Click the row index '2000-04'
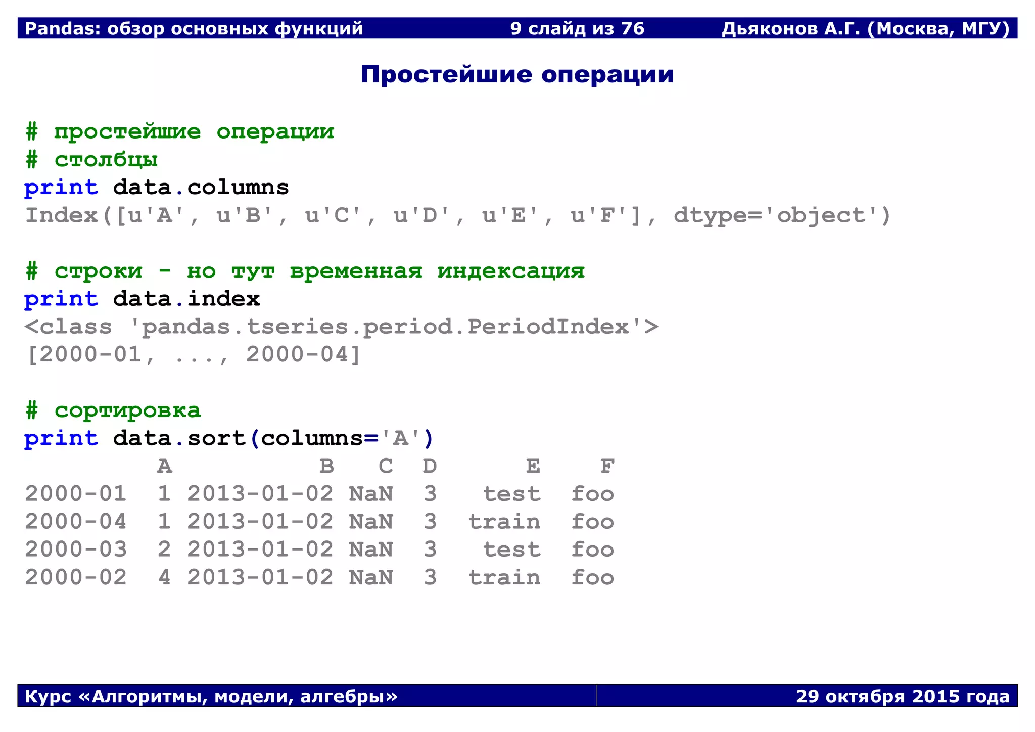The height and width of the screenshot is (732, 1035). (x=76, y=522)
